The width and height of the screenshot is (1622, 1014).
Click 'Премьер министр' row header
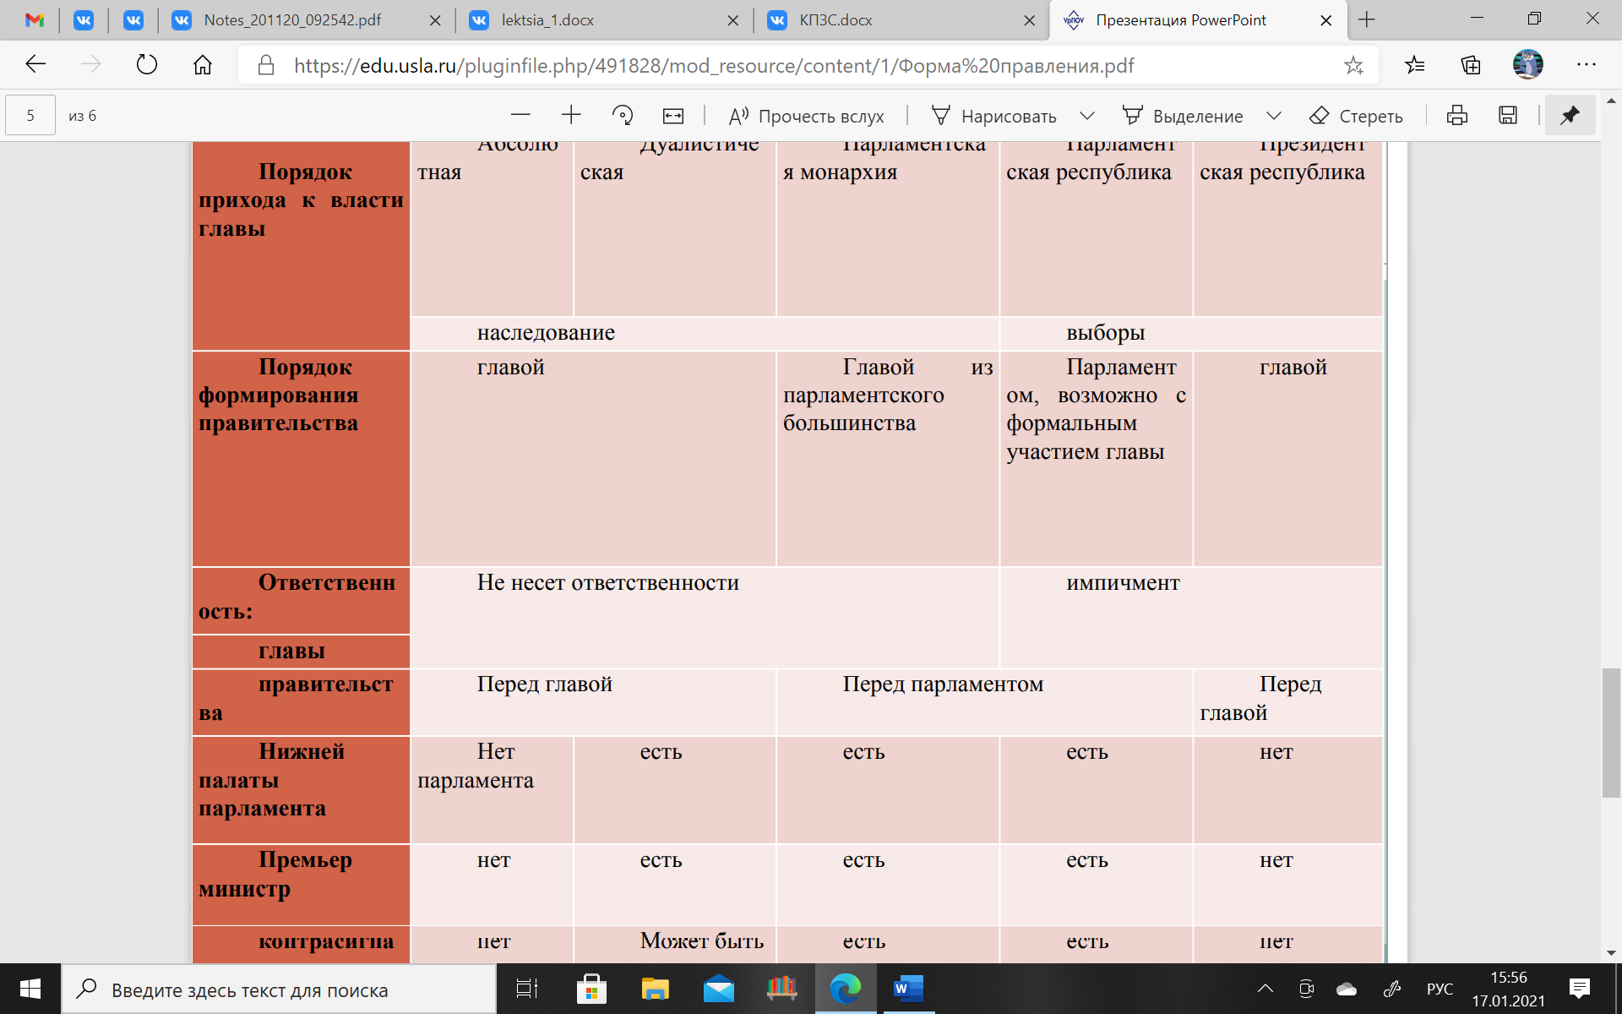301,884
